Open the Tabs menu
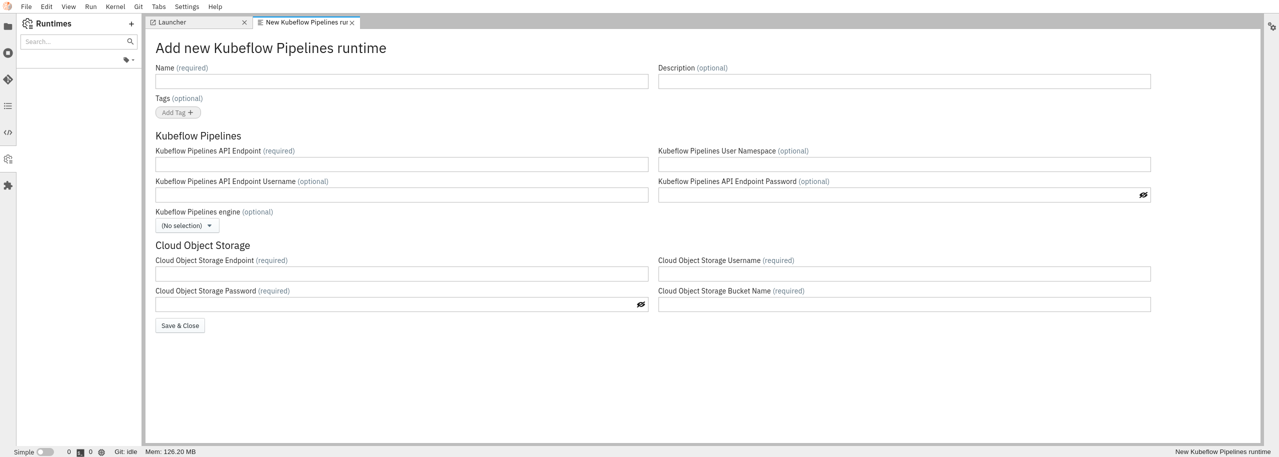This screenshot has height=457, width=1279. pyautogui.click(x=159, y=6)
